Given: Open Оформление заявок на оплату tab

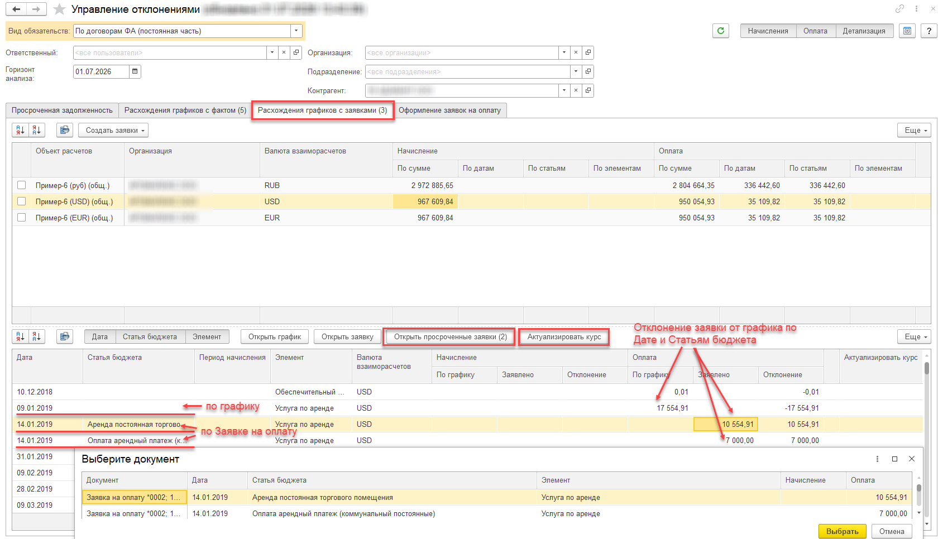Looking at the screenshot, I should pyautogui.click(x=449, y=110).
